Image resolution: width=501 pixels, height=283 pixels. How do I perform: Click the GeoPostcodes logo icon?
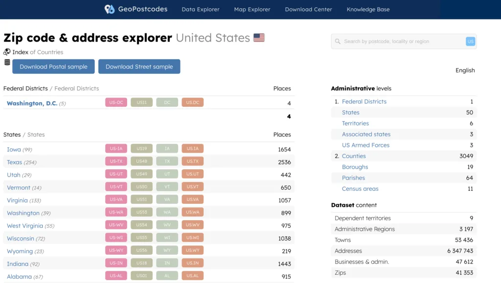pyautogui.click(x=110, y=9)
